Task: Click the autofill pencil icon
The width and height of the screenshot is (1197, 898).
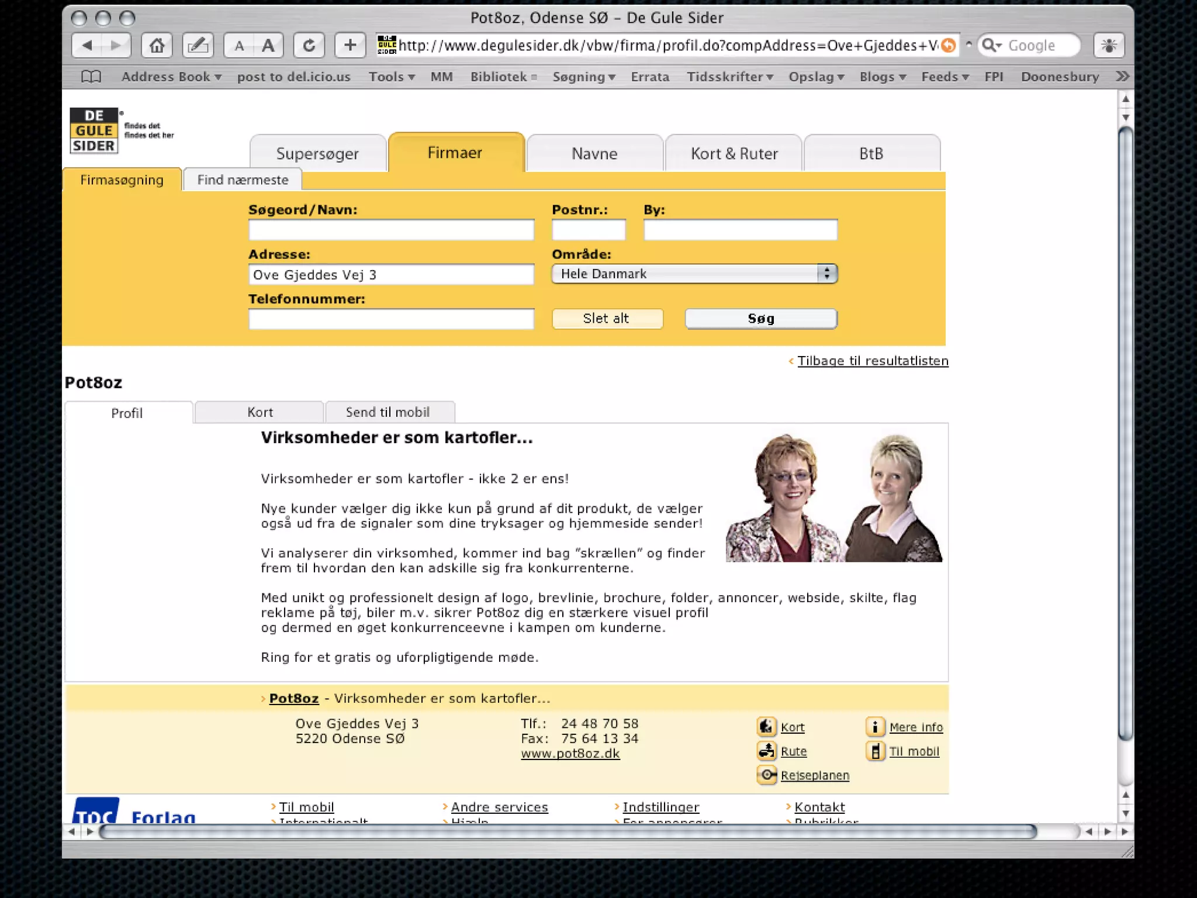Action: tap(198, 46)
